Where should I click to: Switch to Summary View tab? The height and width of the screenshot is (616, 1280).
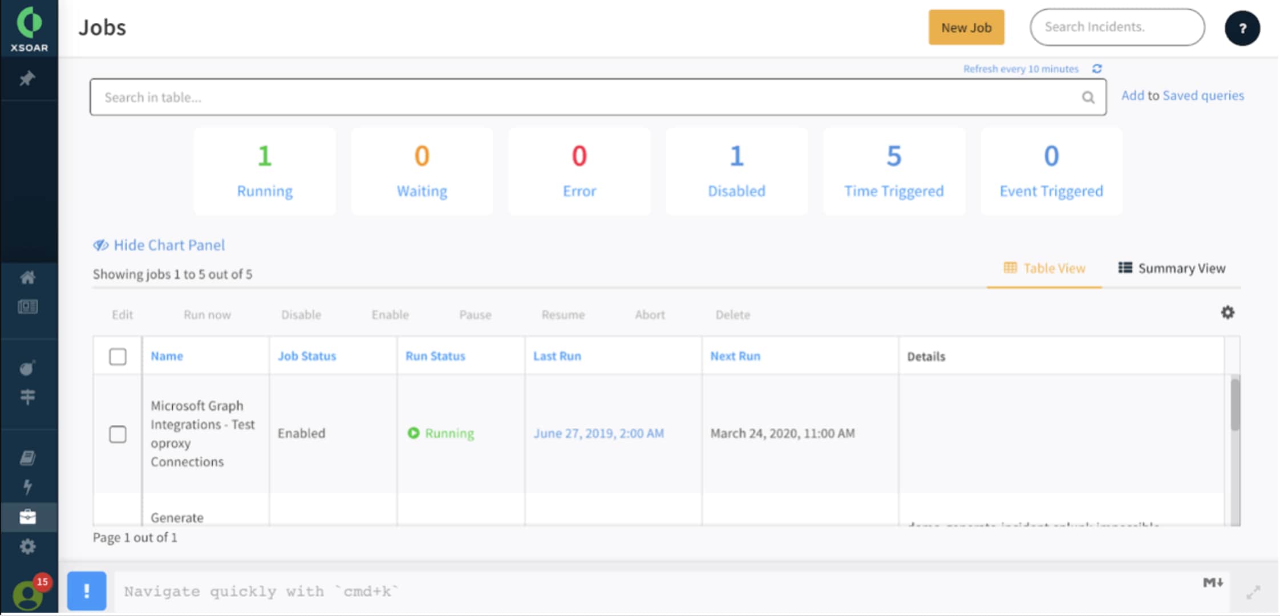point(1172,268)
